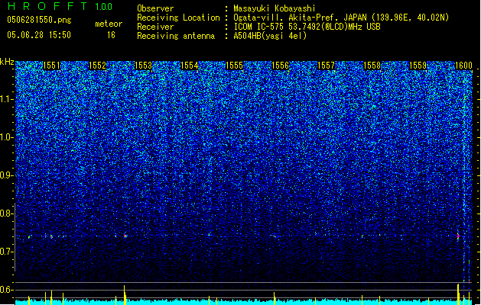Screen dimensions: 481x305
Task: Click the Receiver field label
Action: [x=155, y=27]
